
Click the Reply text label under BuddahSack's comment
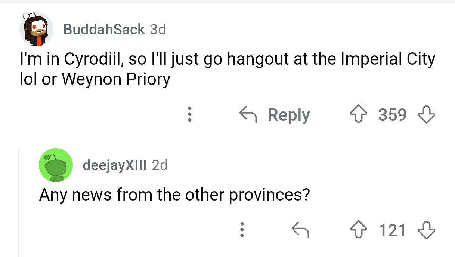pyautogui.click(x=289, y=115)
